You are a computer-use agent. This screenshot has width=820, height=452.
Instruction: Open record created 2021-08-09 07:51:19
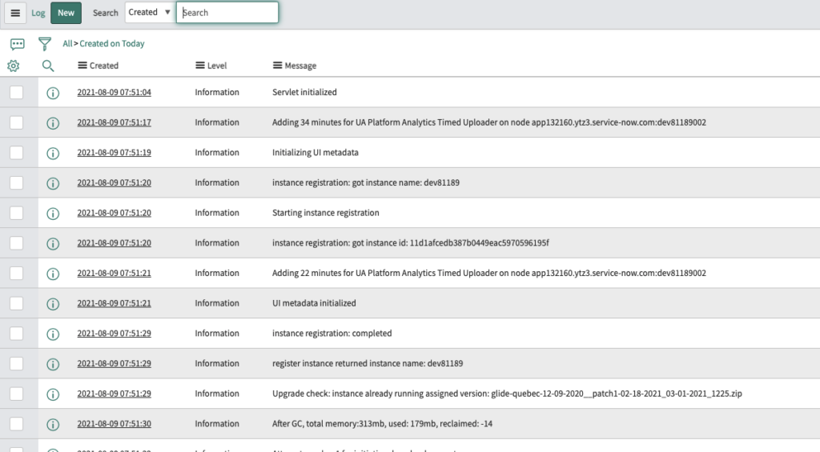(114, 153)
